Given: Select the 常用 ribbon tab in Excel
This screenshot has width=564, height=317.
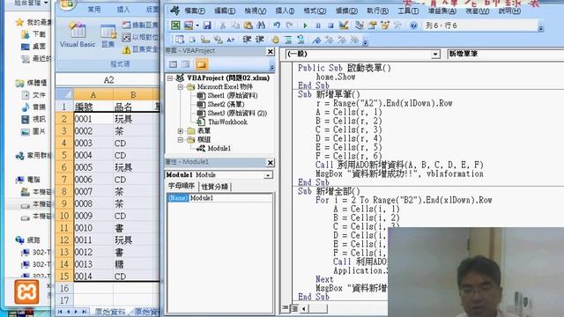Looking at the screenshot, I should (94, 9).
